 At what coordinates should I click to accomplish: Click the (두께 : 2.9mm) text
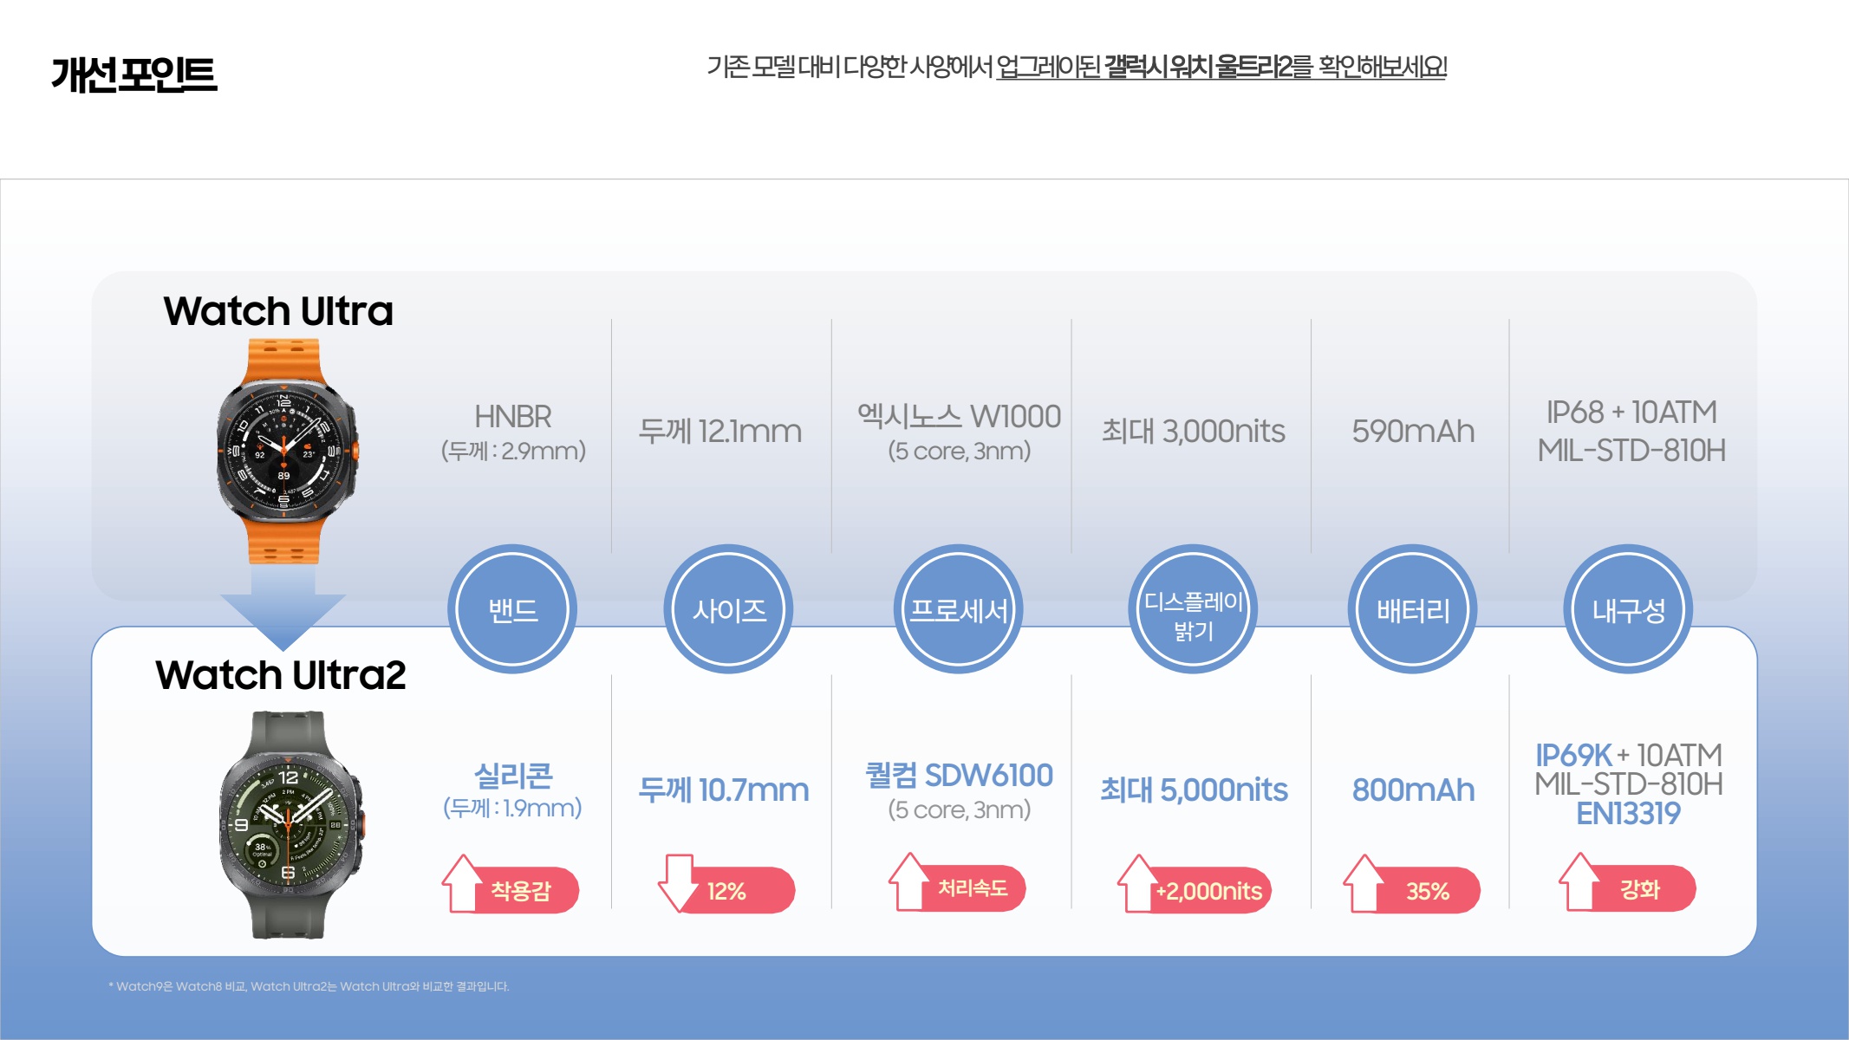coord(513,451)
